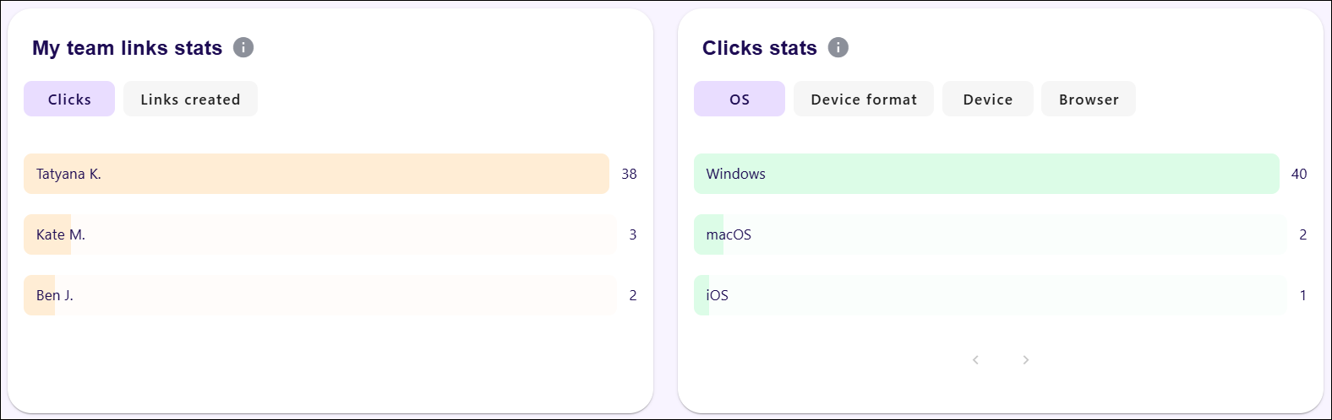Screen dimensions: 1332x420
Task: Click the My team links stats heading
Action: pyautogui.click(x=127, y=48)
